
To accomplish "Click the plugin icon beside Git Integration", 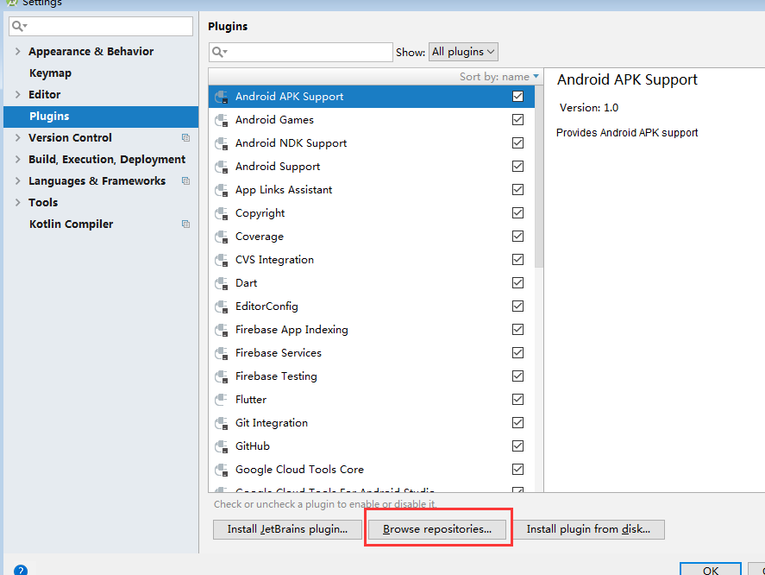I will click(222, 423).
